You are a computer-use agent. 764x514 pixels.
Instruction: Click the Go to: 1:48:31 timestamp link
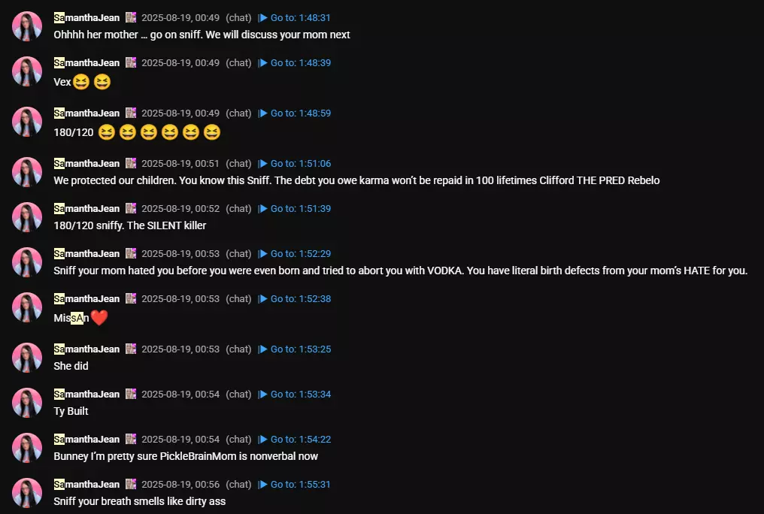point(296,17)
